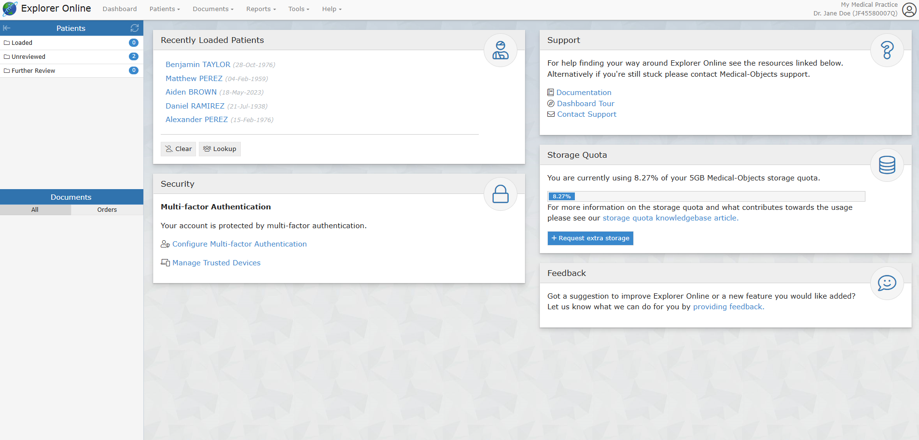
Task: Switch to the Orders documents tab
Action: (107, 210)
